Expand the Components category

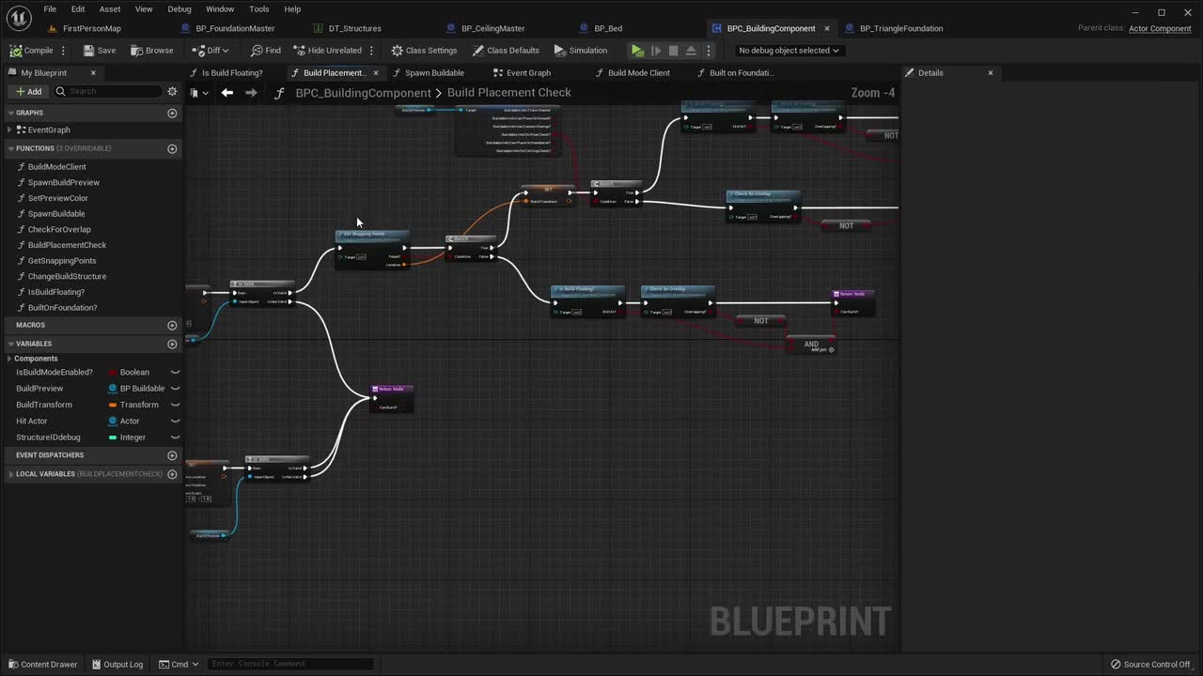pyautogui.click(x=10, y=359)
